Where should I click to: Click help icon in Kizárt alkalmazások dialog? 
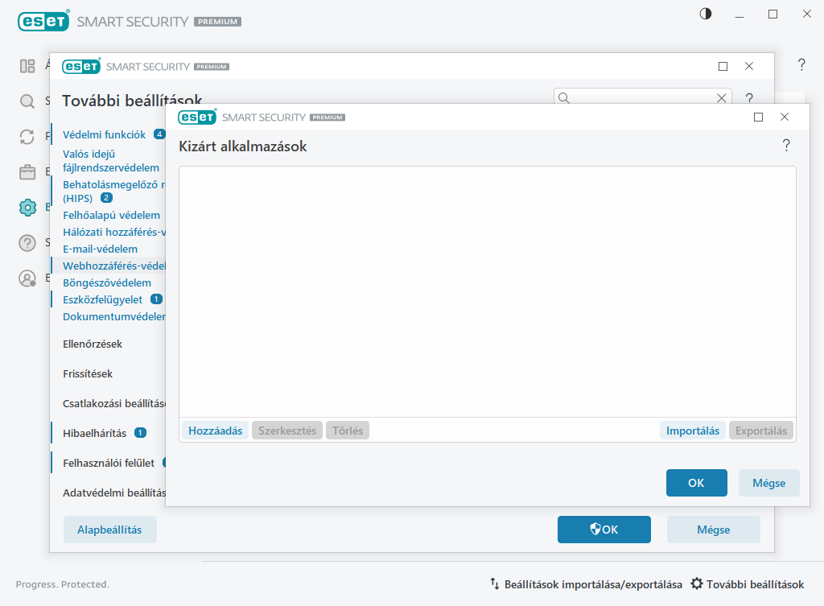coord(786,146)
